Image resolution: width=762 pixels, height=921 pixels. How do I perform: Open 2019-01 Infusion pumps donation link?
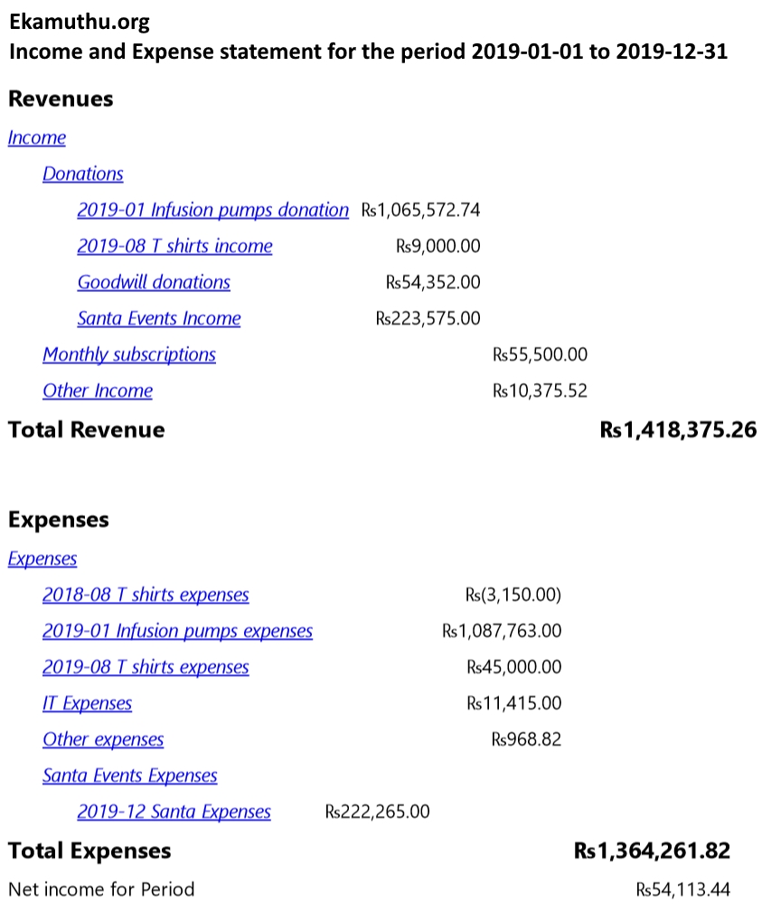[212, 210]
